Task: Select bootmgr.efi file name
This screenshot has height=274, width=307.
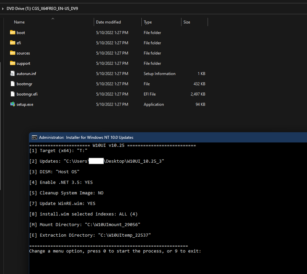Action: (27, 94)
